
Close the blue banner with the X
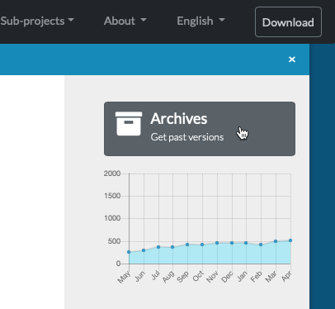292,59
